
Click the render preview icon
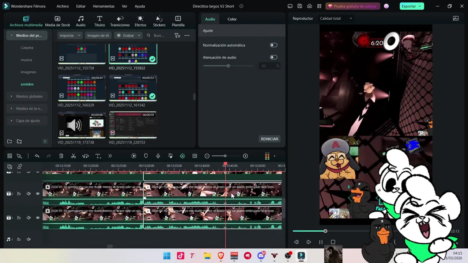tap(134, 156)
